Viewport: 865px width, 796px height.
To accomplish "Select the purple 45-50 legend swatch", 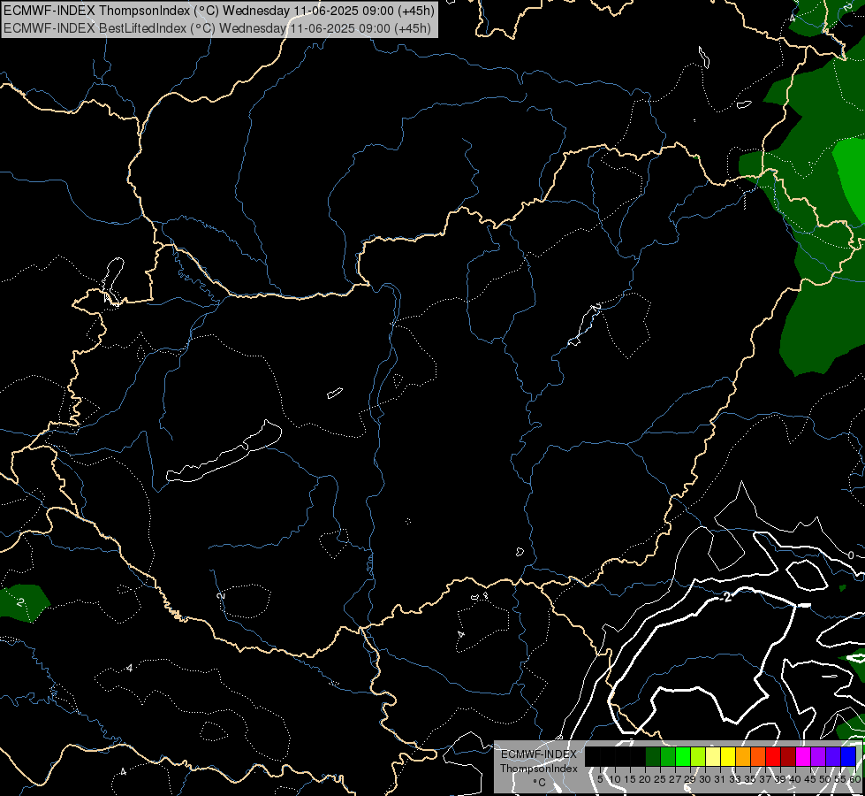I will [x=819, y=756].
